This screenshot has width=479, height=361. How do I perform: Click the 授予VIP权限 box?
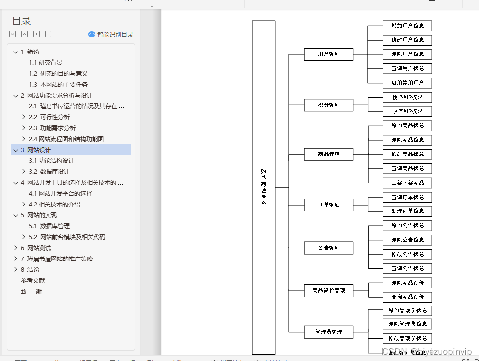coord(408,97)
